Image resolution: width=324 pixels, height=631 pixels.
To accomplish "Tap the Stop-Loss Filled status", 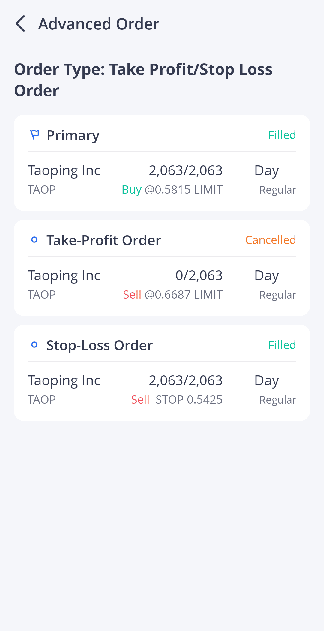I will (x=282, y=345).
